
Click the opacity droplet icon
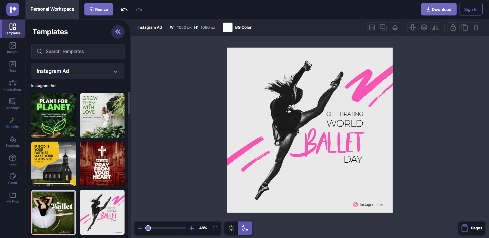395,27
